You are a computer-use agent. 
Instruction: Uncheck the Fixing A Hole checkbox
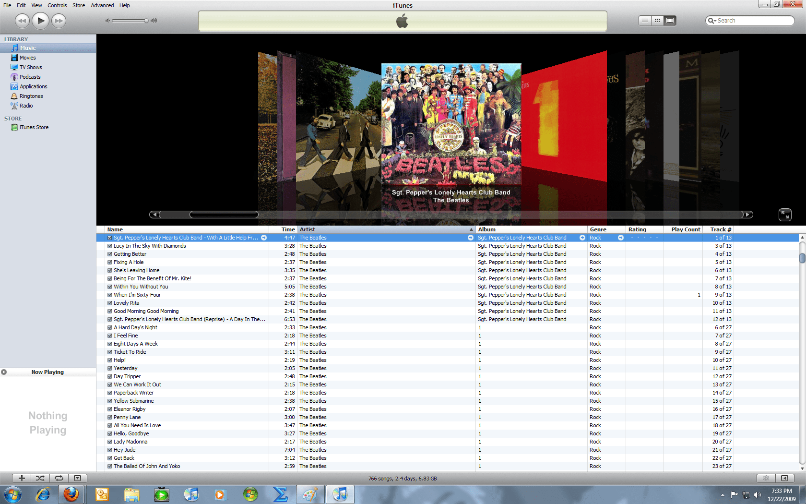coord(109,262)
